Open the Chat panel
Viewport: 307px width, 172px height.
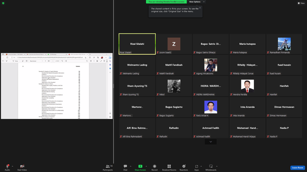click(125, 168)
